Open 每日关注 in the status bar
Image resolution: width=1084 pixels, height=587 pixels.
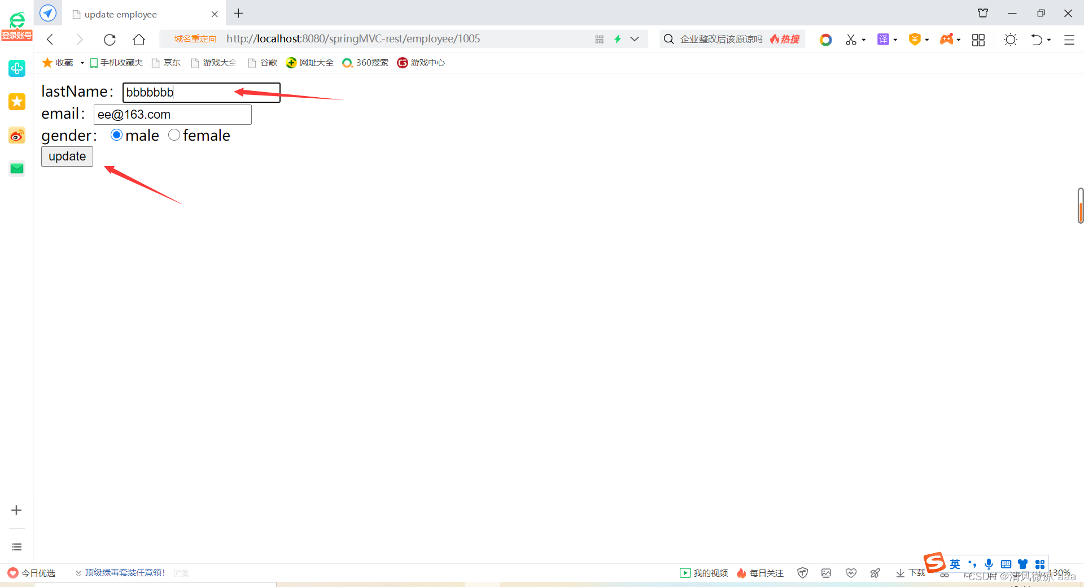pyautogui.click(x=760, y=573)
